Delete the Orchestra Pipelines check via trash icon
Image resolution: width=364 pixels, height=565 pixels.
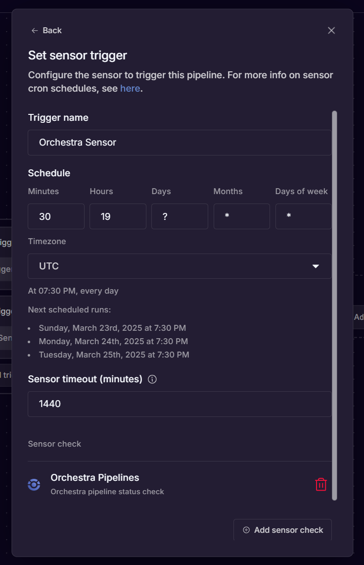point(320,484)
